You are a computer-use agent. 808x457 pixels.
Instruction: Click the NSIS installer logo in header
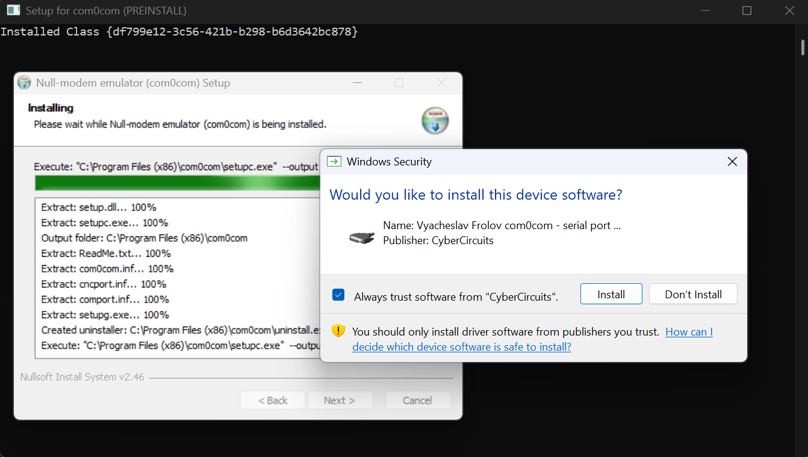coord(435,120)
